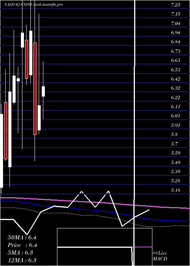This screenshot has width=190, height=266.
Task: Click the 7.15 price axis label
Action: point(176,14)
